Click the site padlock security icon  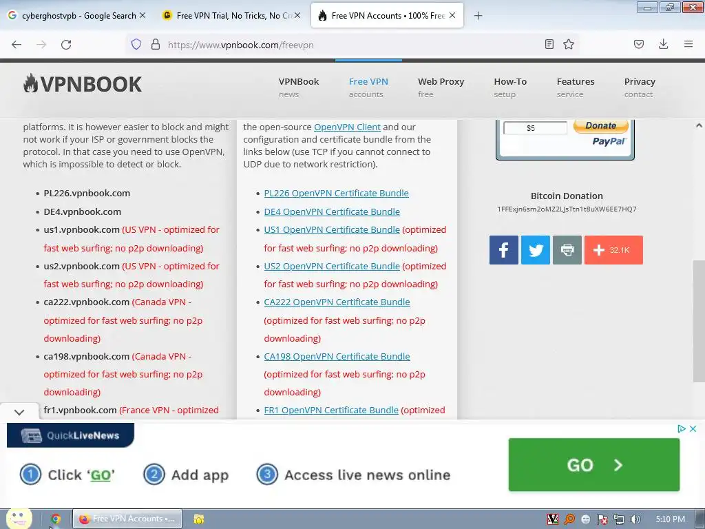pos(156,44)
